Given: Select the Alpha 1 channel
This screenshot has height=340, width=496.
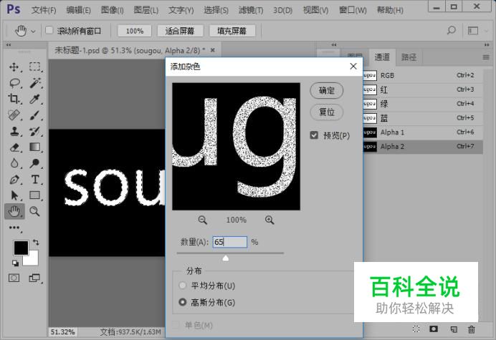Looking at the screenshot, I should click(x=423, y=132).
